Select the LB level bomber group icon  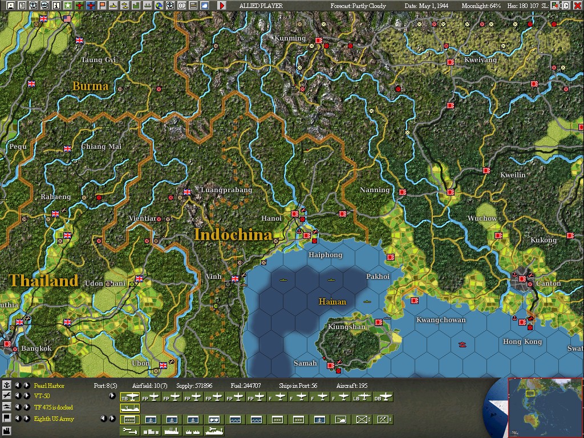[362, 398]
